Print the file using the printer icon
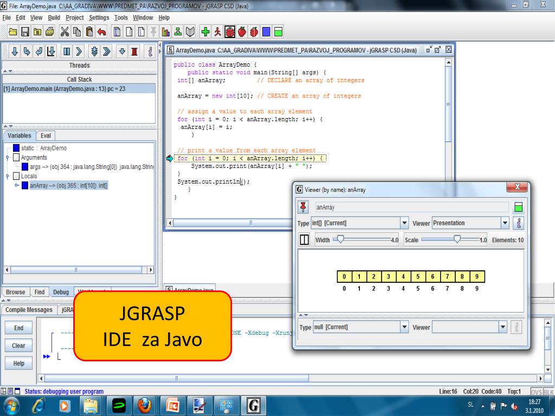Image resolution: width=555 pixels, height=416 pixels. (x=50, y=32)
